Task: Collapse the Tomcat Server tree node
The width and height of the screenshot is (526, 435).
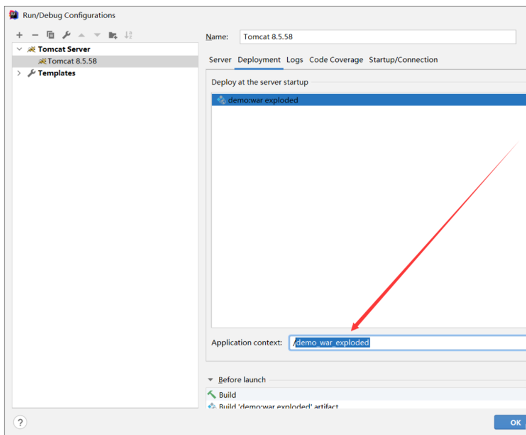Action: coord(19,49)
